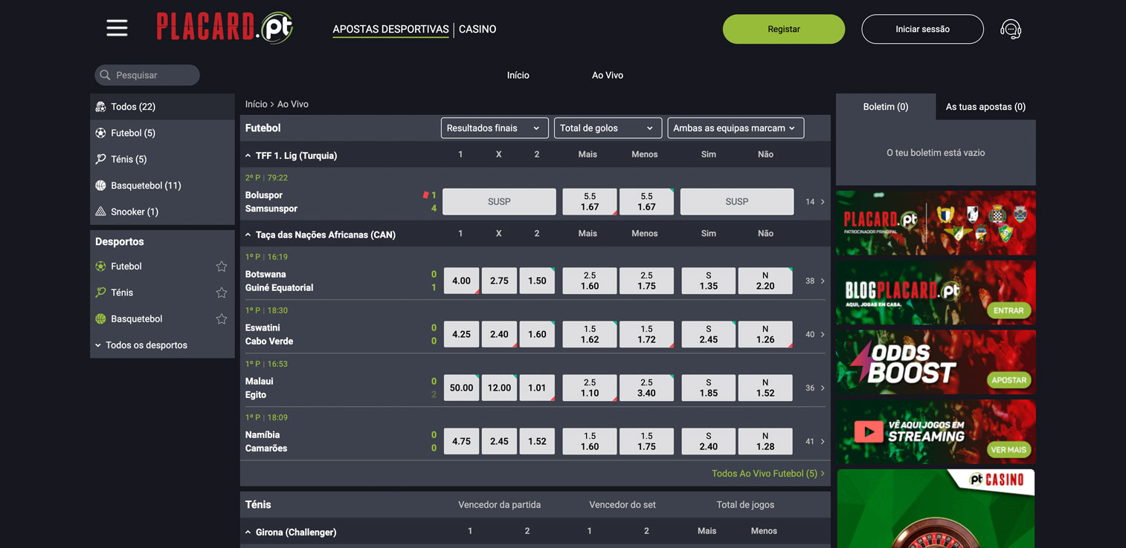Switch to Apostas Desportivas tab
The image size is (1126, 548).
coord(390,29)
